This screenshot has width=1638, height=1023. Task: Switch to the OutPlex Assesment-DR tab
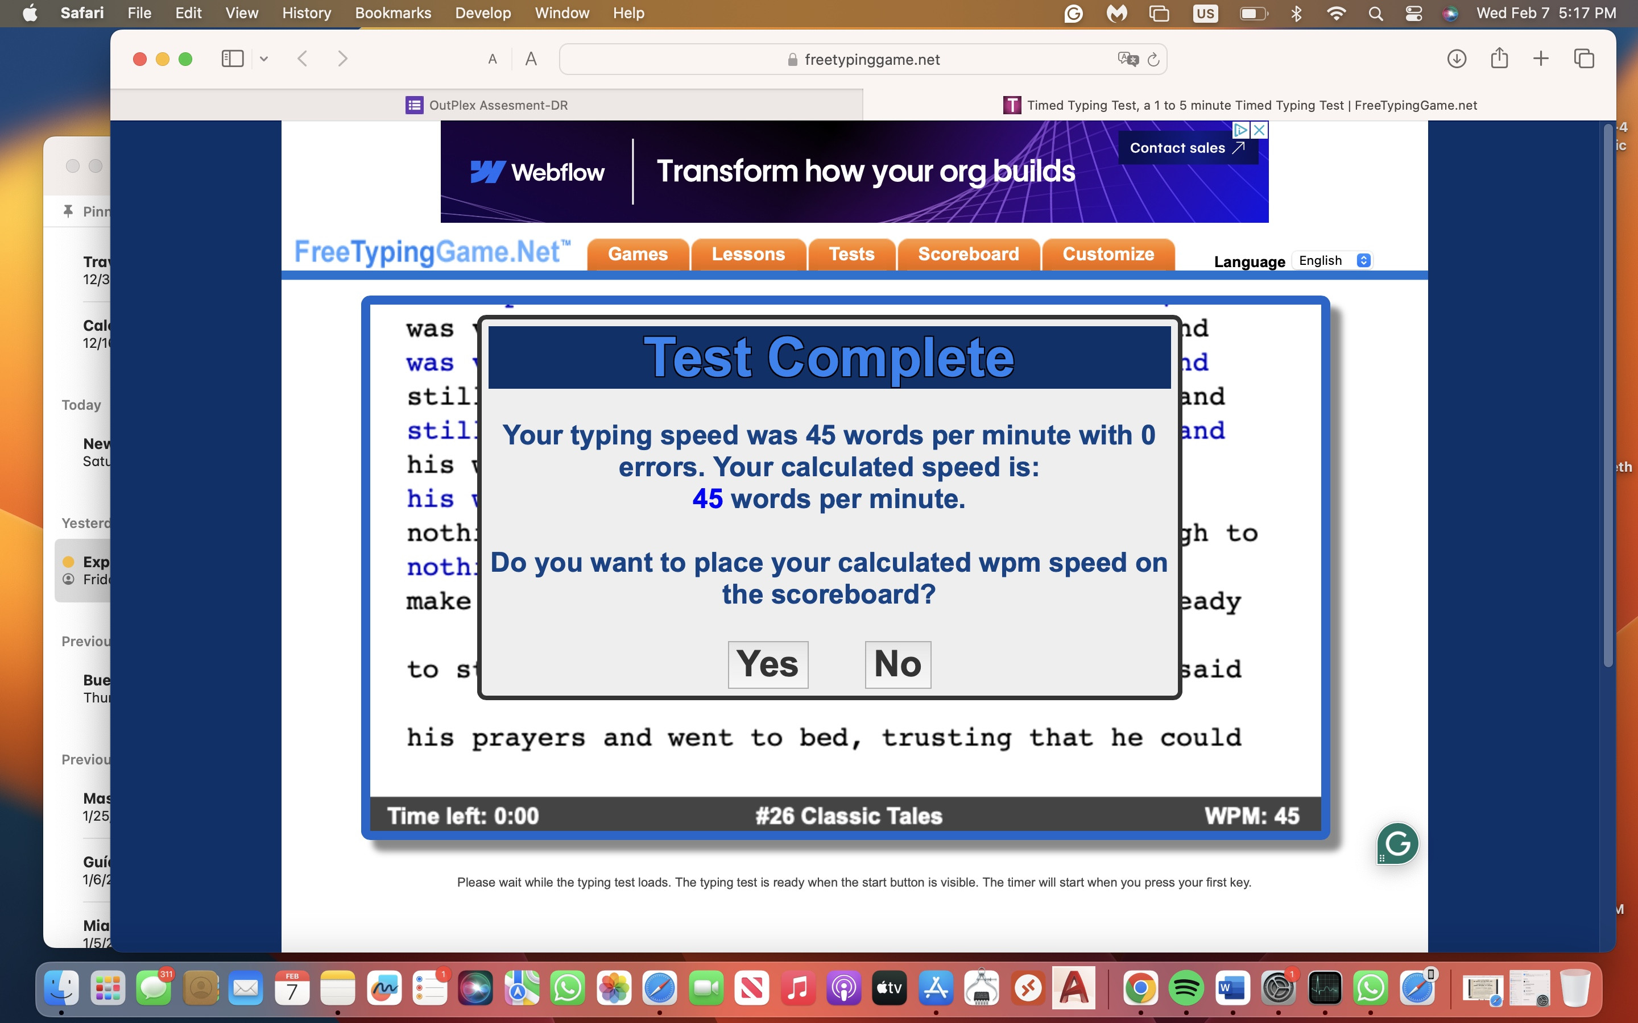point(487,105)
